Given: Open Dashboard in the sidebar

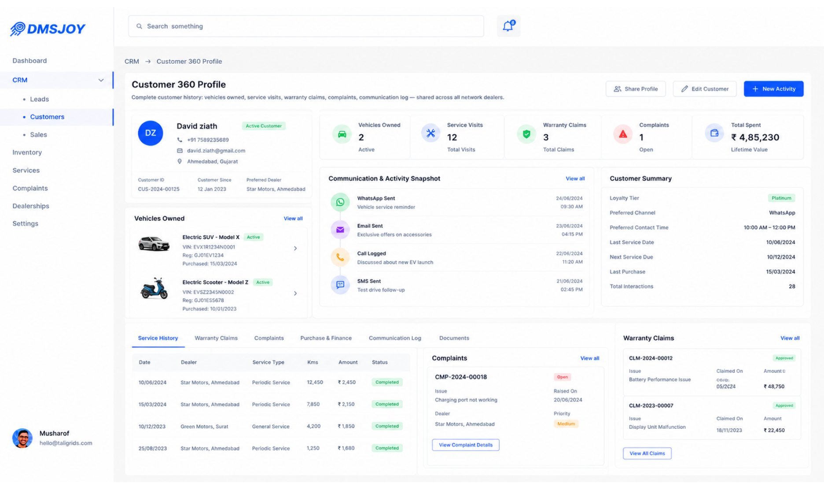Looking at the screenshot, I should pos(29,61).
